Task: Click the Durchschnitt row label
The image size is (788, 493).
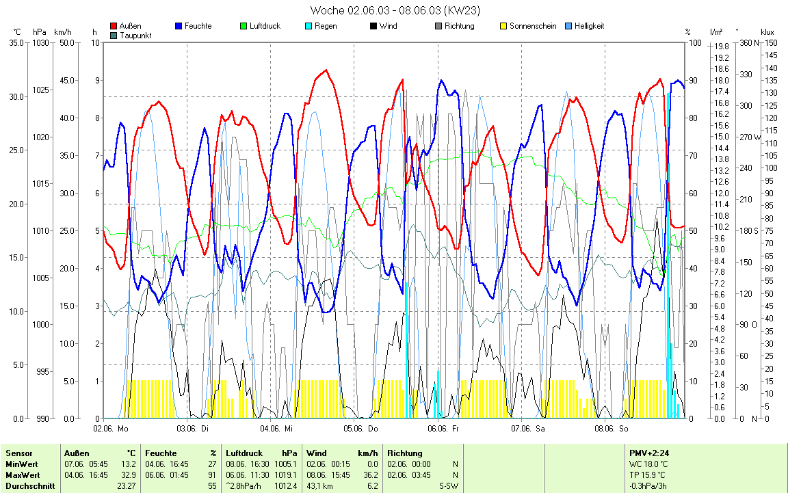Action: 27,486
